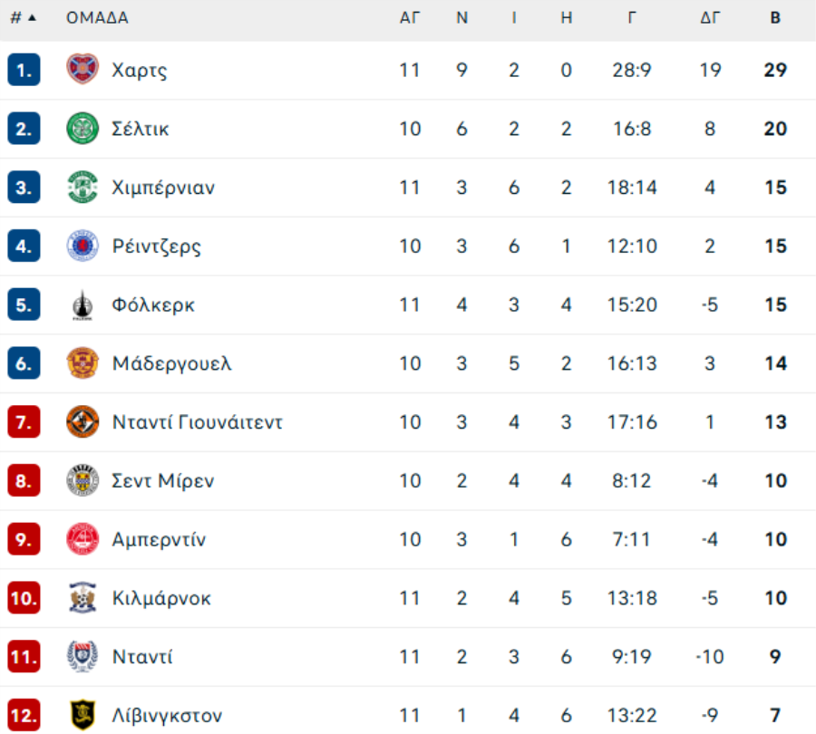Open the Λίβινγκστον team link
816x734 pixels.
[167, 716]
